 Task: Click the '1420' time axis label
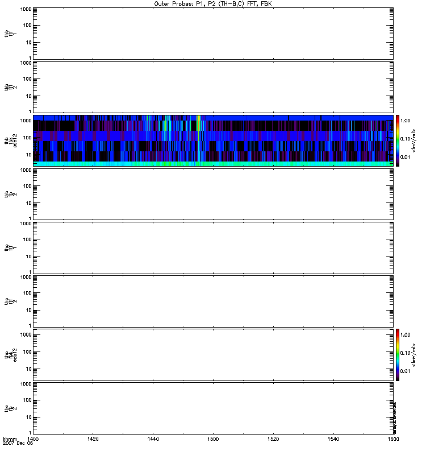point(93,439)
